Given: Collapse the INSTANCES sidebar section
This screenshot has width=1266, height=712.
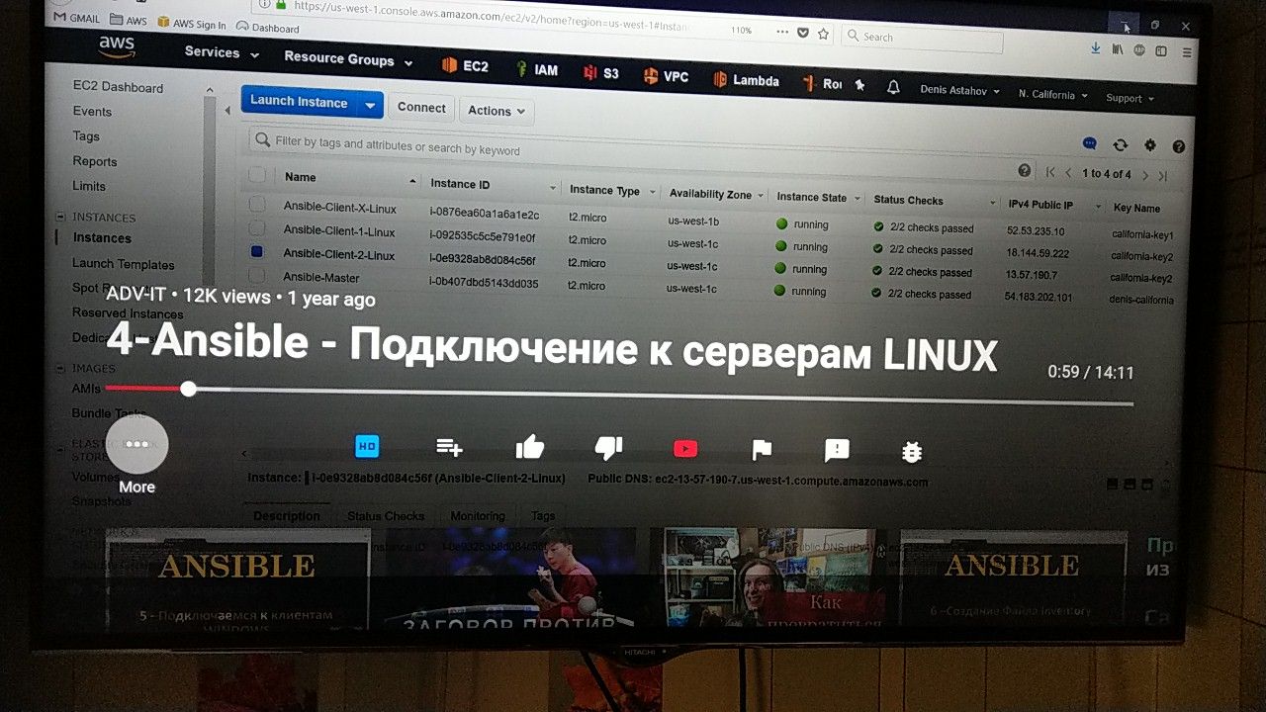Looking at the screenshot, I should tap(61, 216).
